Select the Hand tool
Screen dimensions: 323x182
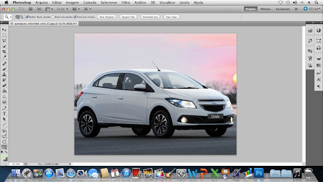click(4, 142)
